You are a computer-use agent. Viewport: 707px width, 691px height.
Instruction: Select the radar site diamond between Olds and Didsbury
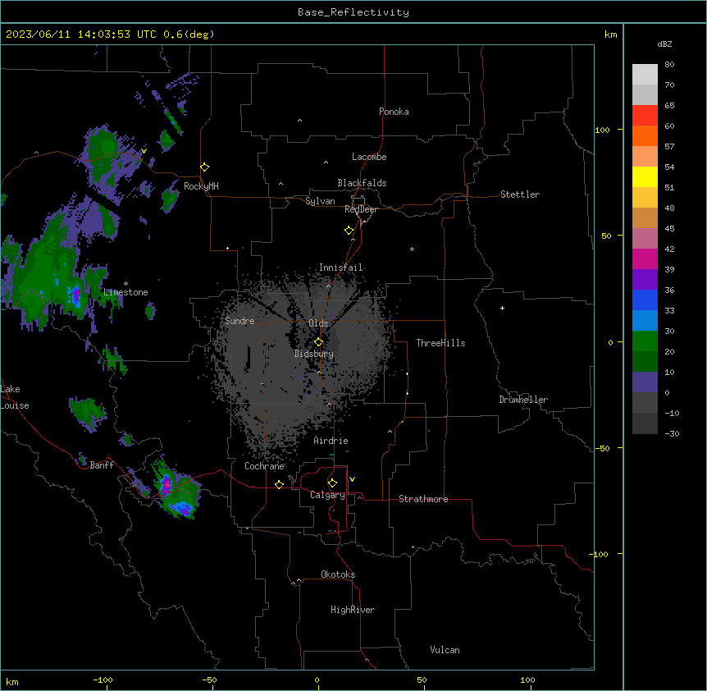click(318, 342)
